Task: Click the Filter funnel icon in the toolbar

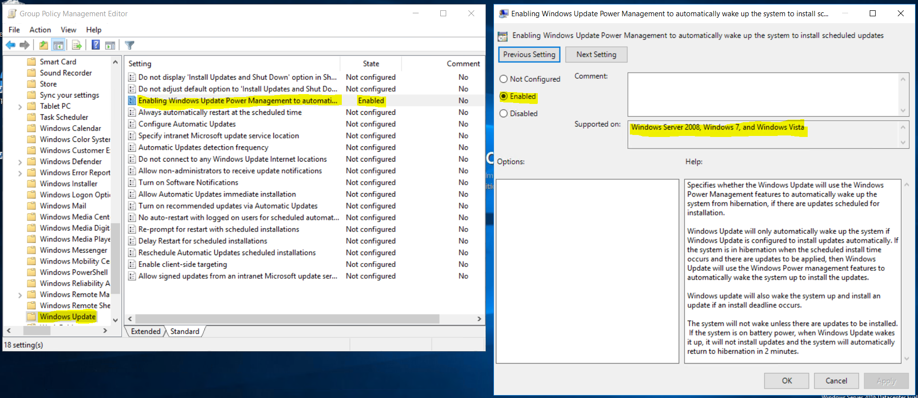Action: [x=130, y=45]
